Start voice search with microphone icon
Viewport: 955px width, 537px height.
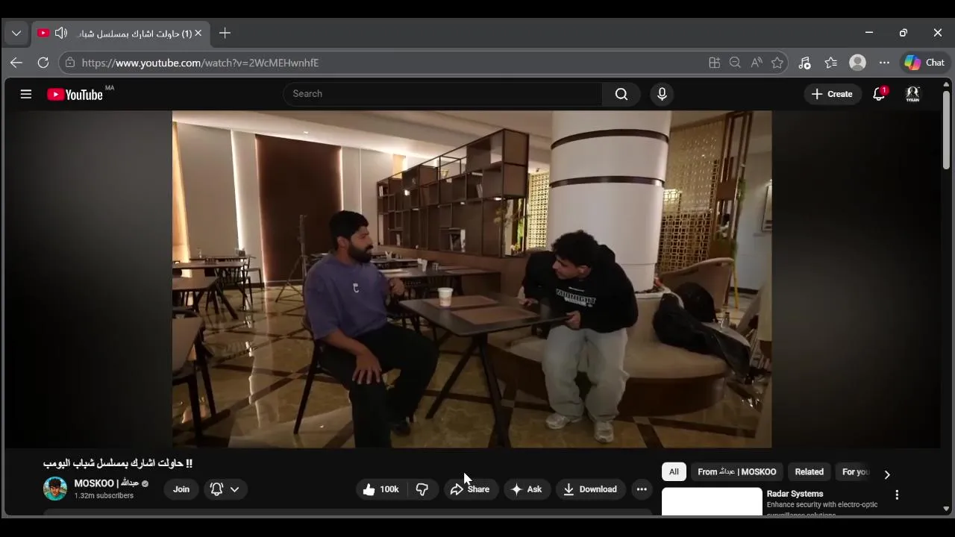click(x=662, y=94)
